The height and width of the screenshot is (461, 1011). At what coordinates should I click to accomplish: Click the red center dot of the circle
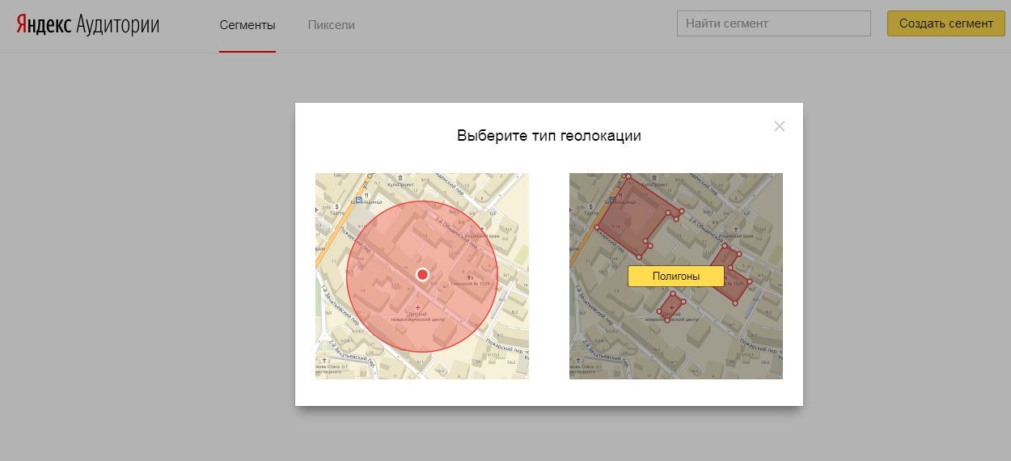(x=422, y=275)
